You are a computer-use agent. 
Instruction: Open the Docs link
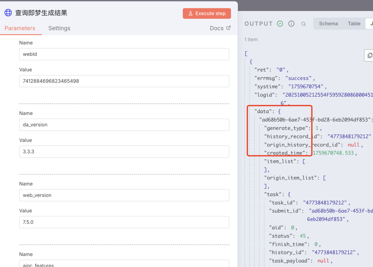click(x=217, y=28)
